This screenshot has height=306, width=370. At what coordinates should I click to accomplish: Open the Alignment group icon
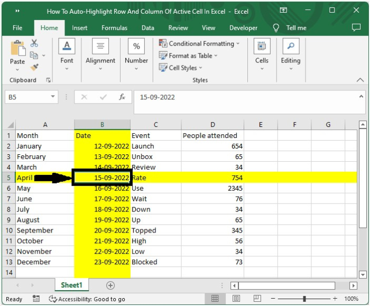point(100,47)
